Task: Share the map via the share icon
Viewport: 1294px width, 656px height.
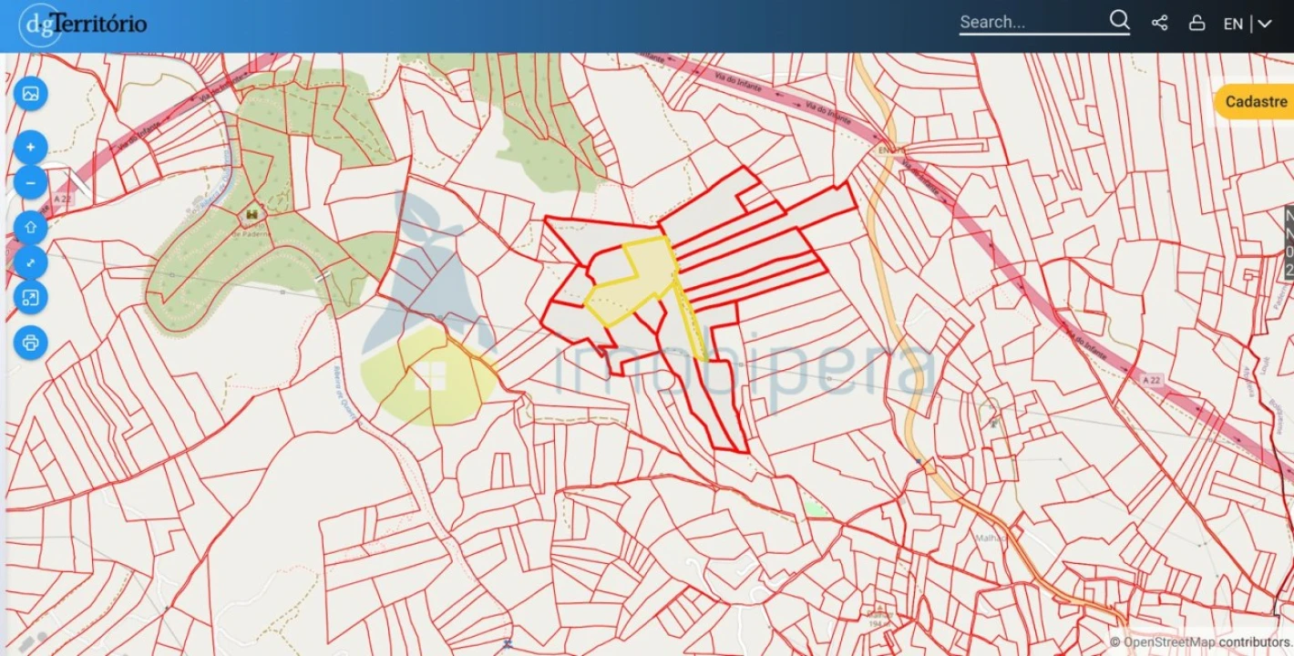Action: 1159,24
